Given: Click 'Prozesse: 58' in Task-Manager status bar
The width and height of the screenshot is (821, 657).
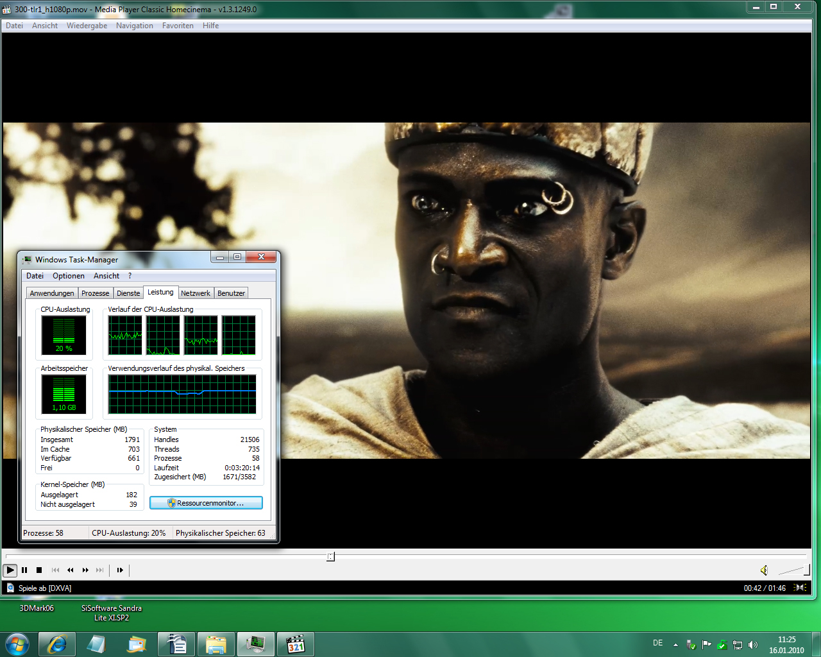Looking at the screenshot, I should pyautogui.click(x=43, y=533).
